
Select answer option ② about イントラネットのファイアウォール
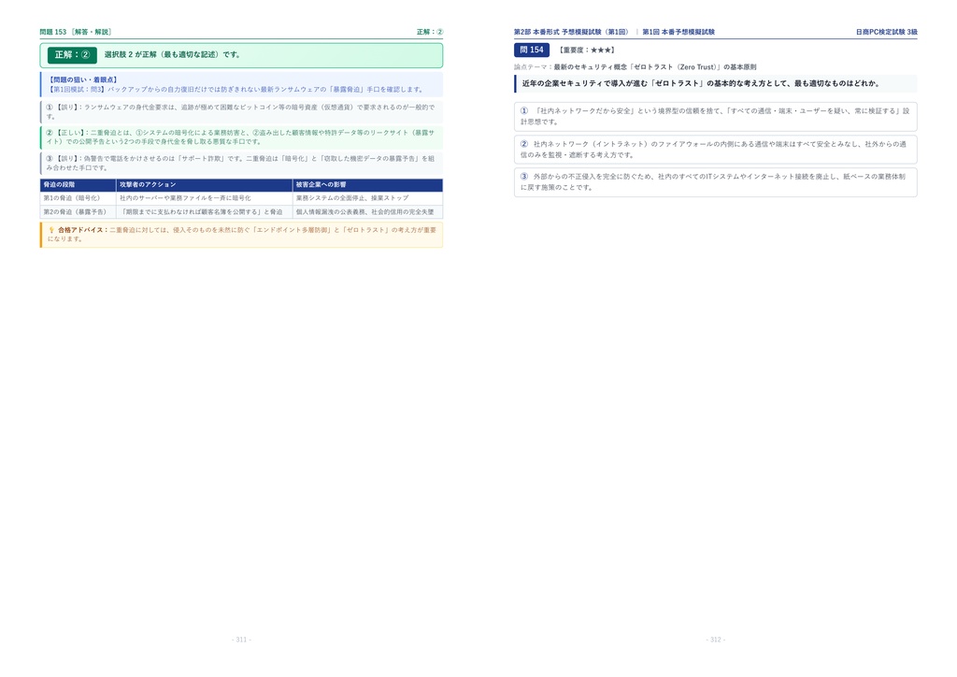click(x=715, y=150)
